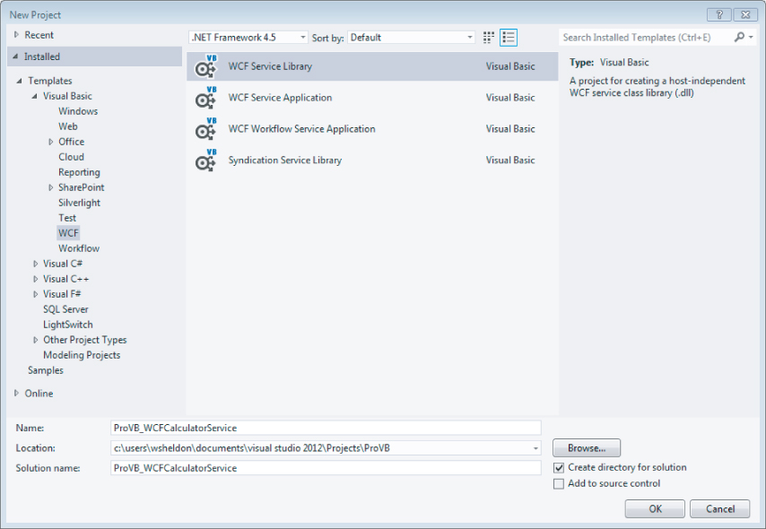Click the project Name text field
Viewport: 766px width, 529px height.
click(326, 428)
